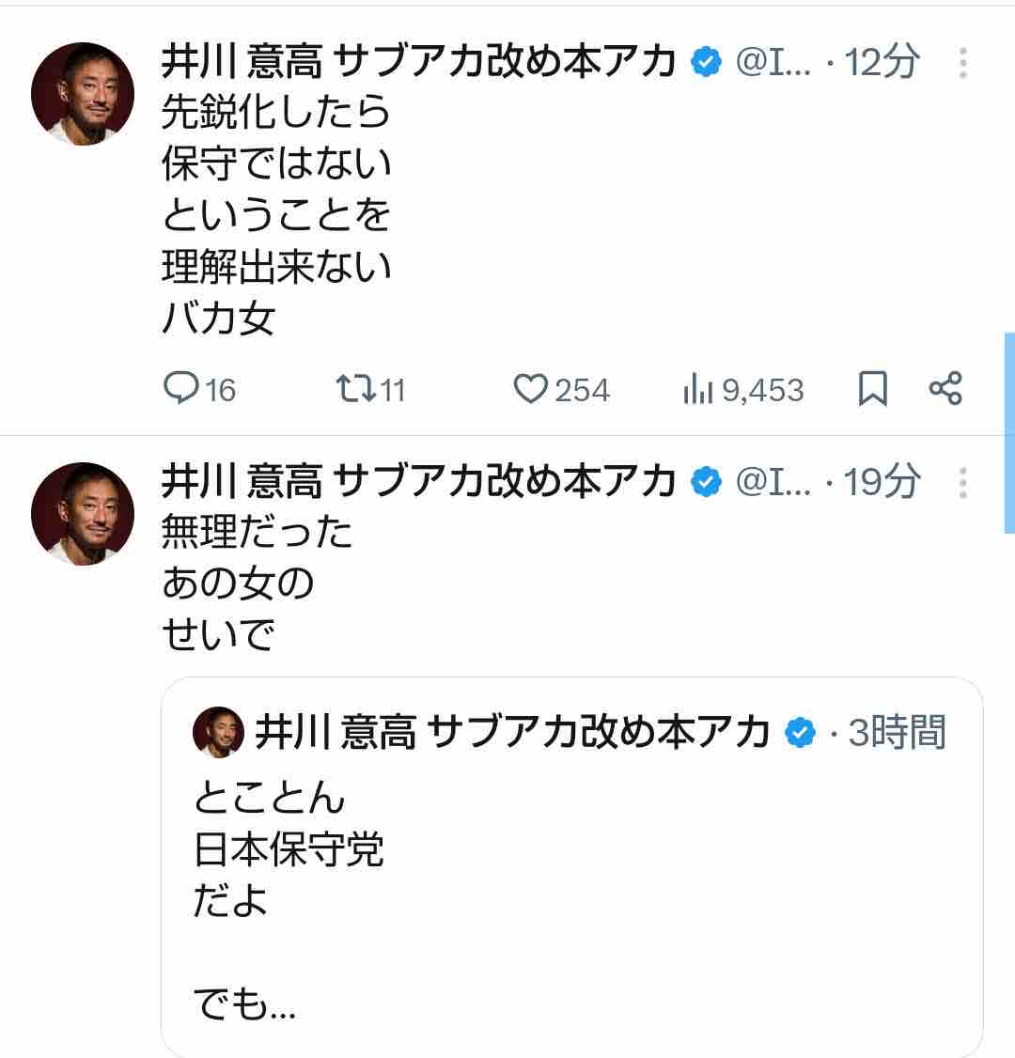Open the three-dot menu on 19分 post
Screen dimensions: 1015x1058
tap(962, 482)
